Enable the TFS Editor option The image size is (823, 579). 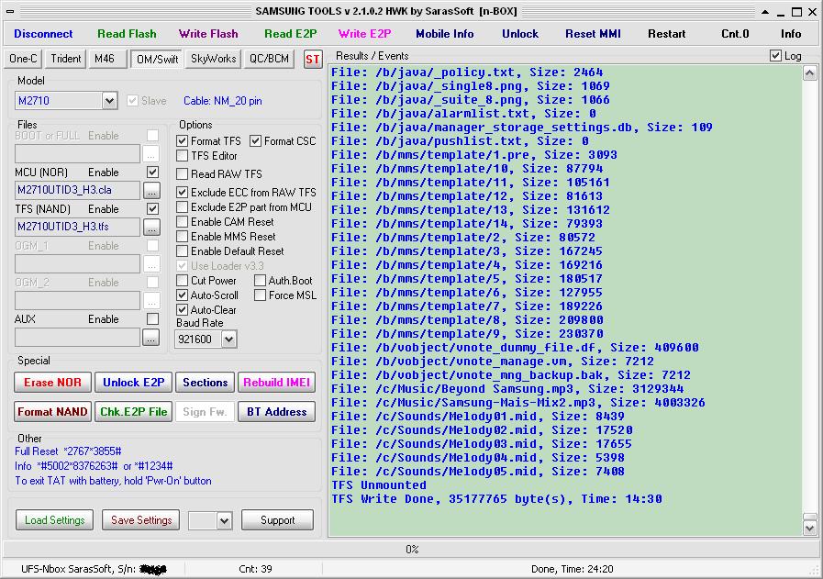(183, 156)
